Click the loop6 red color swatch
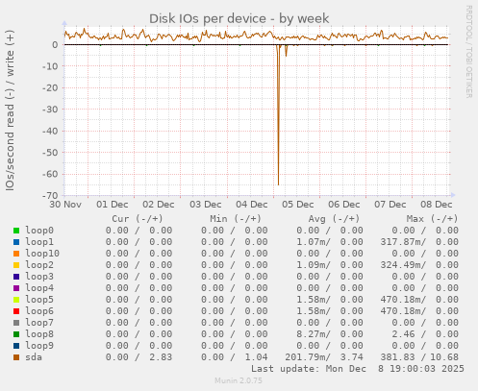Image resolution: width=478 pixels, height=391 pixels. 16,311
